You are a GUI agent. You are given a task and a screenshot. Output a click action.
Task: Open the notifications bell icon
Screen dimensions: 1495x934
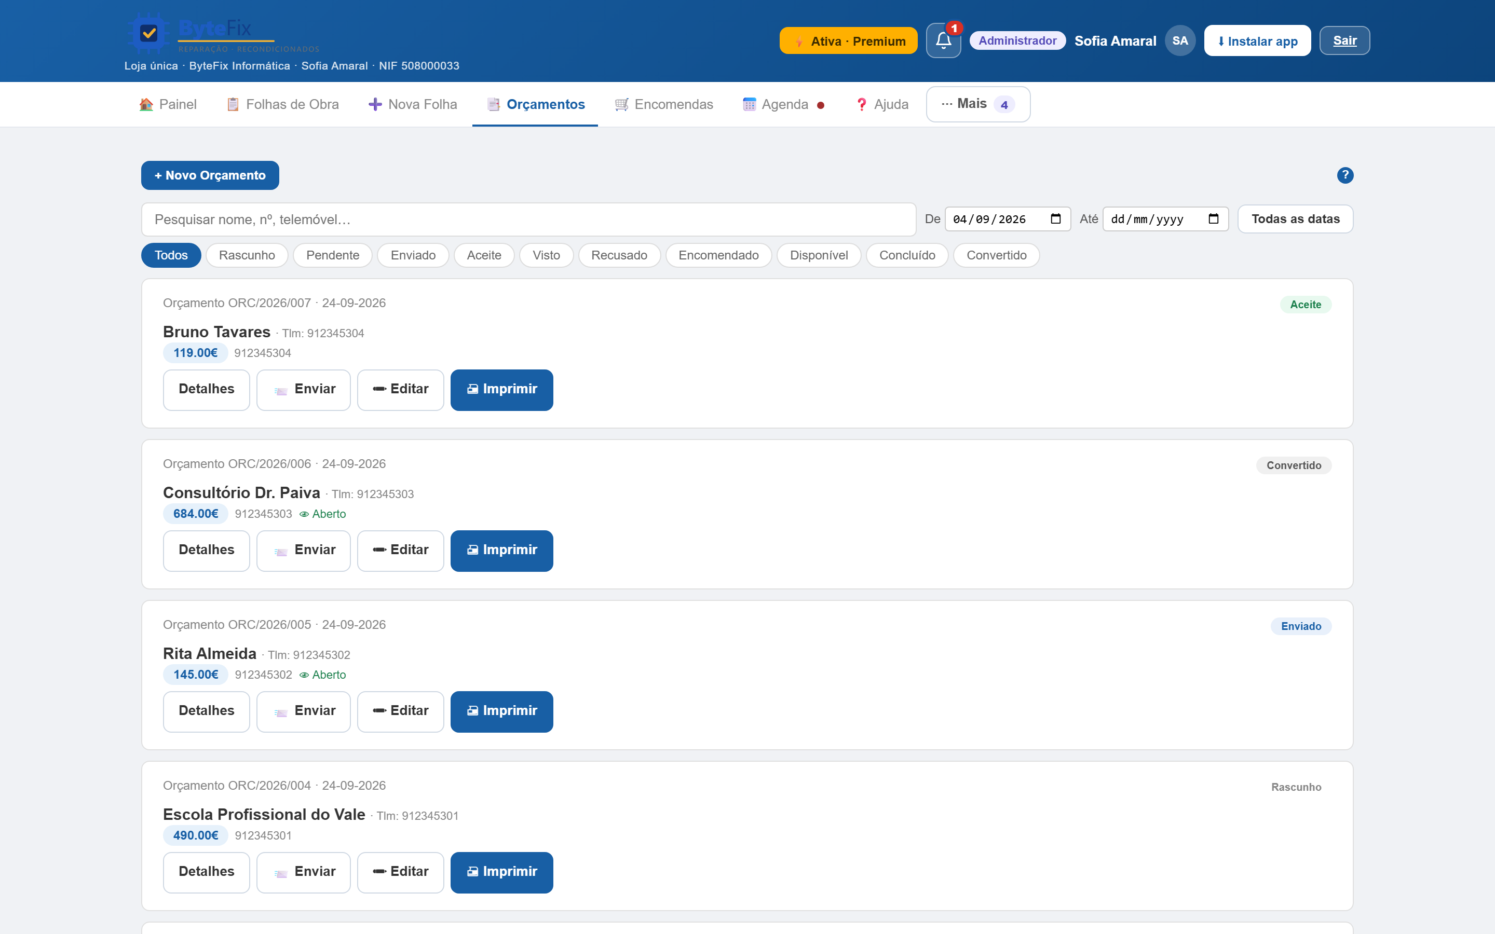(943, 41)
